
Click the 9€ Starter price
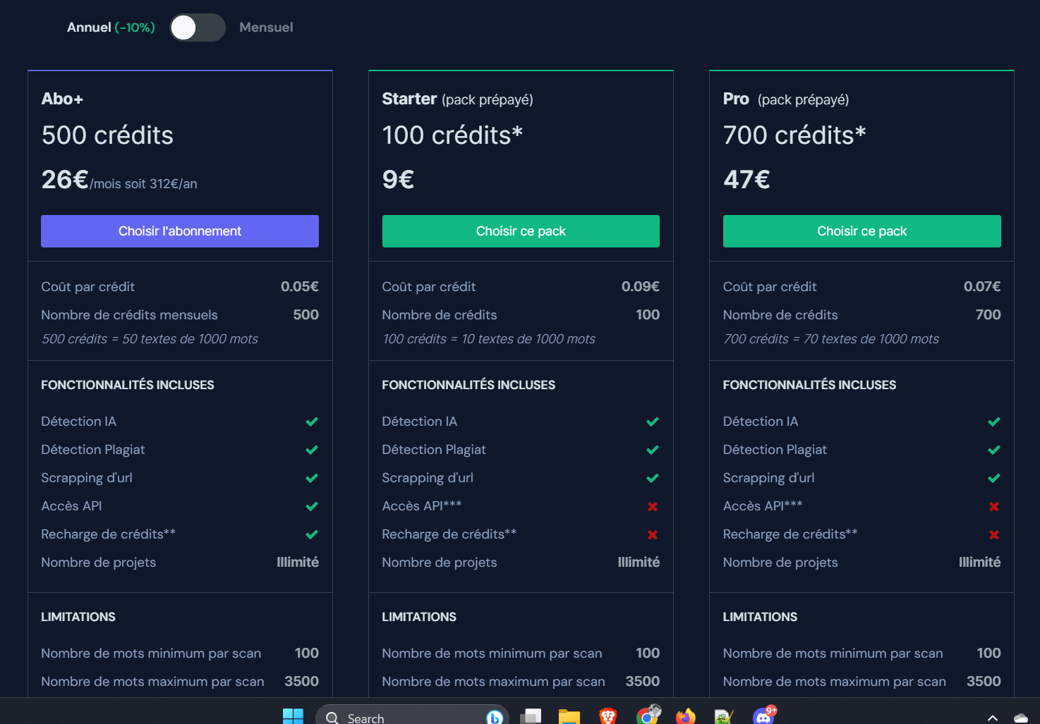pyautogui.click(x=398, y=180)
